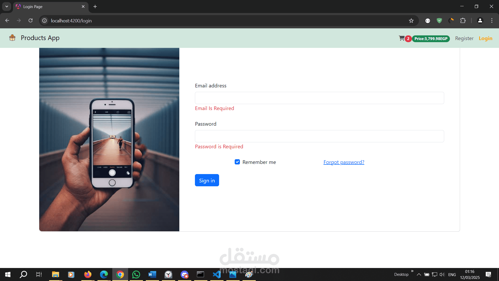Show hidden system tray icons chevron
Image resolution: width=499 pixels, height=281 pixels.
[x=419, y=274]
